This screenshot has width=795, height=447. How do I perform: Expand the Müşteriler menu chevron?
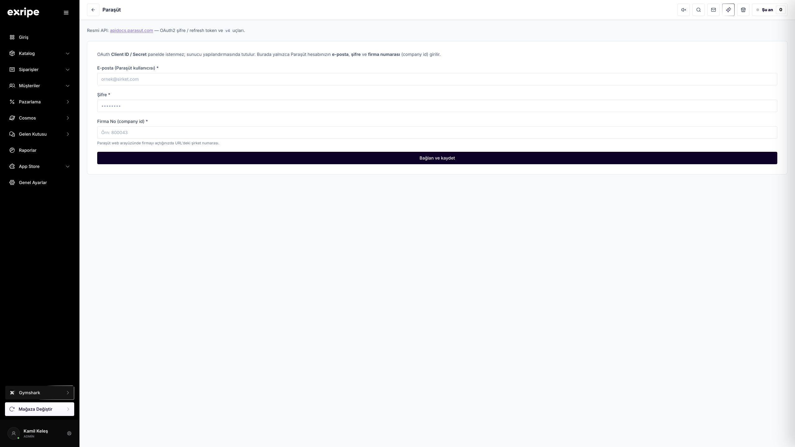[x=68, y=86]
